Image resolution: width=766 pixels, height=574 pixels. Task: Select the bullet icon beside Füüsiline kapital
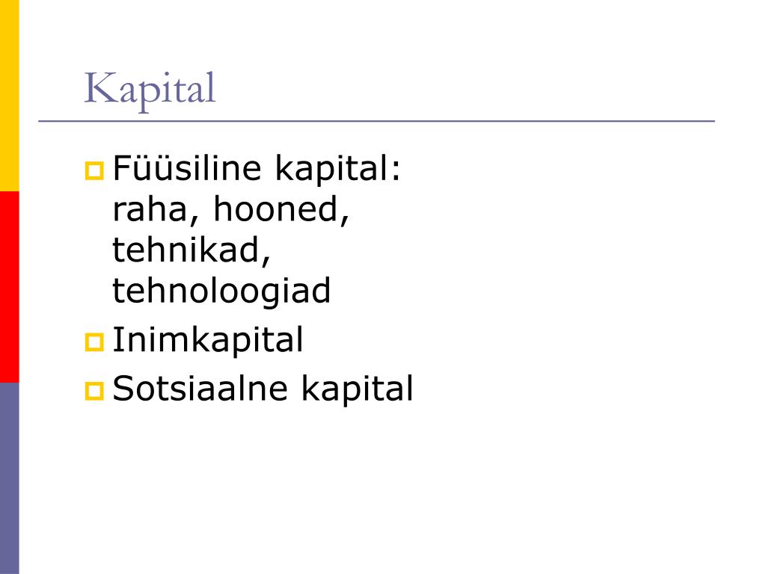(x=94, y=171)
